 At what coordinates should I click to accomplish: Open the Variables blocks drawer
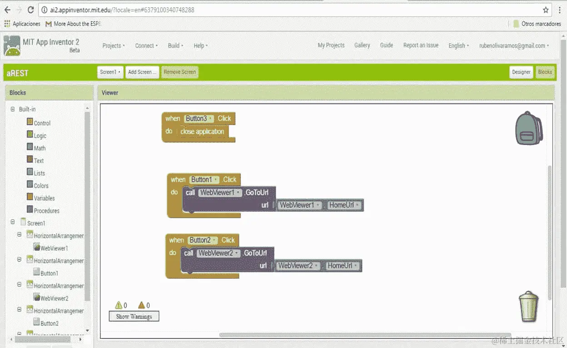[44, 198]
